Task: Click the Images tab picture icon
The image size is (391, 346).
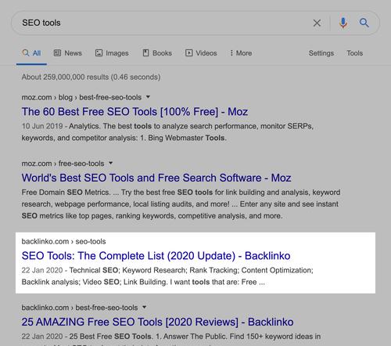Action: (x=99, y=53)
